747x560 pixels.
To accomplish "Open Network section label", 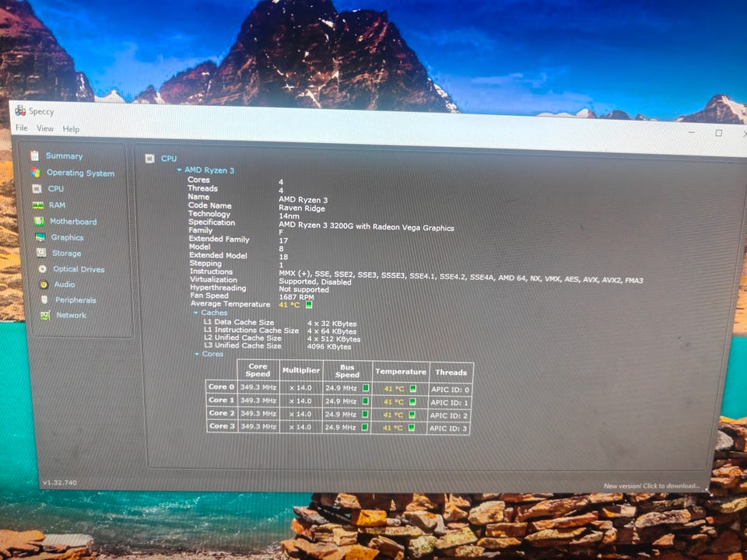I will click(72, 315).
